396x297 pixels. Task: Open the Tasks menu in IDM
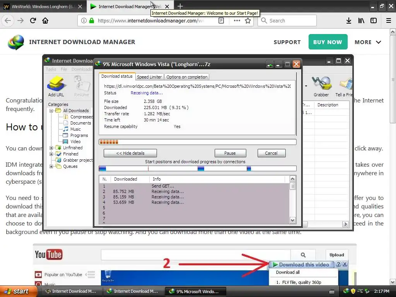point(51,69)
